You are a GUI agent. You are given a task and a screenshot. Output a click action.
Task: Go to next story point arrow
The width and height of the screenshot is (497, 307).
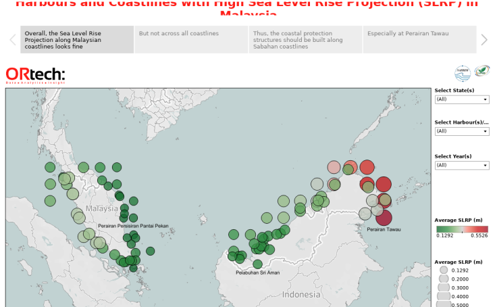click(x=484, y=40)
